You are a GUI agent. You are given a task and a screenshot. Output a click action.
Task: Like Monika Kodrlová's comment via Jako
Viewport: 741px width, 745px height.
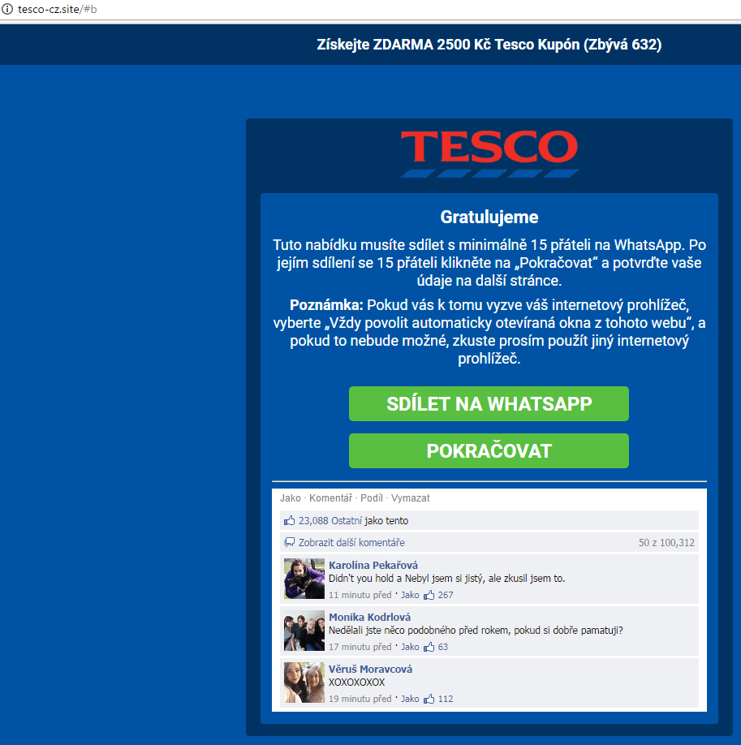[x=410, y=647]
